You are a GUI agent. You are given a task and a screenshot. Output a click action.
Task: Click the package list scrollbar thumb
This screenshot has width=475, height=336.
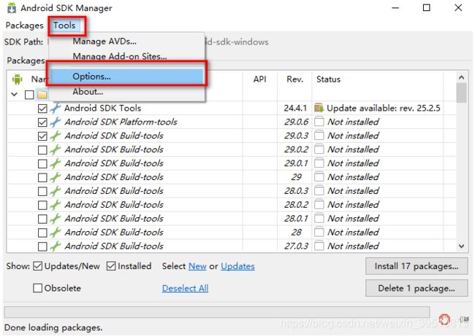(461, 93)
